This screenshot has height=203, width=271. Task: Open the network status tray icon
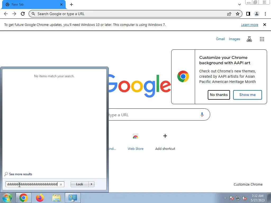(238, 198)
